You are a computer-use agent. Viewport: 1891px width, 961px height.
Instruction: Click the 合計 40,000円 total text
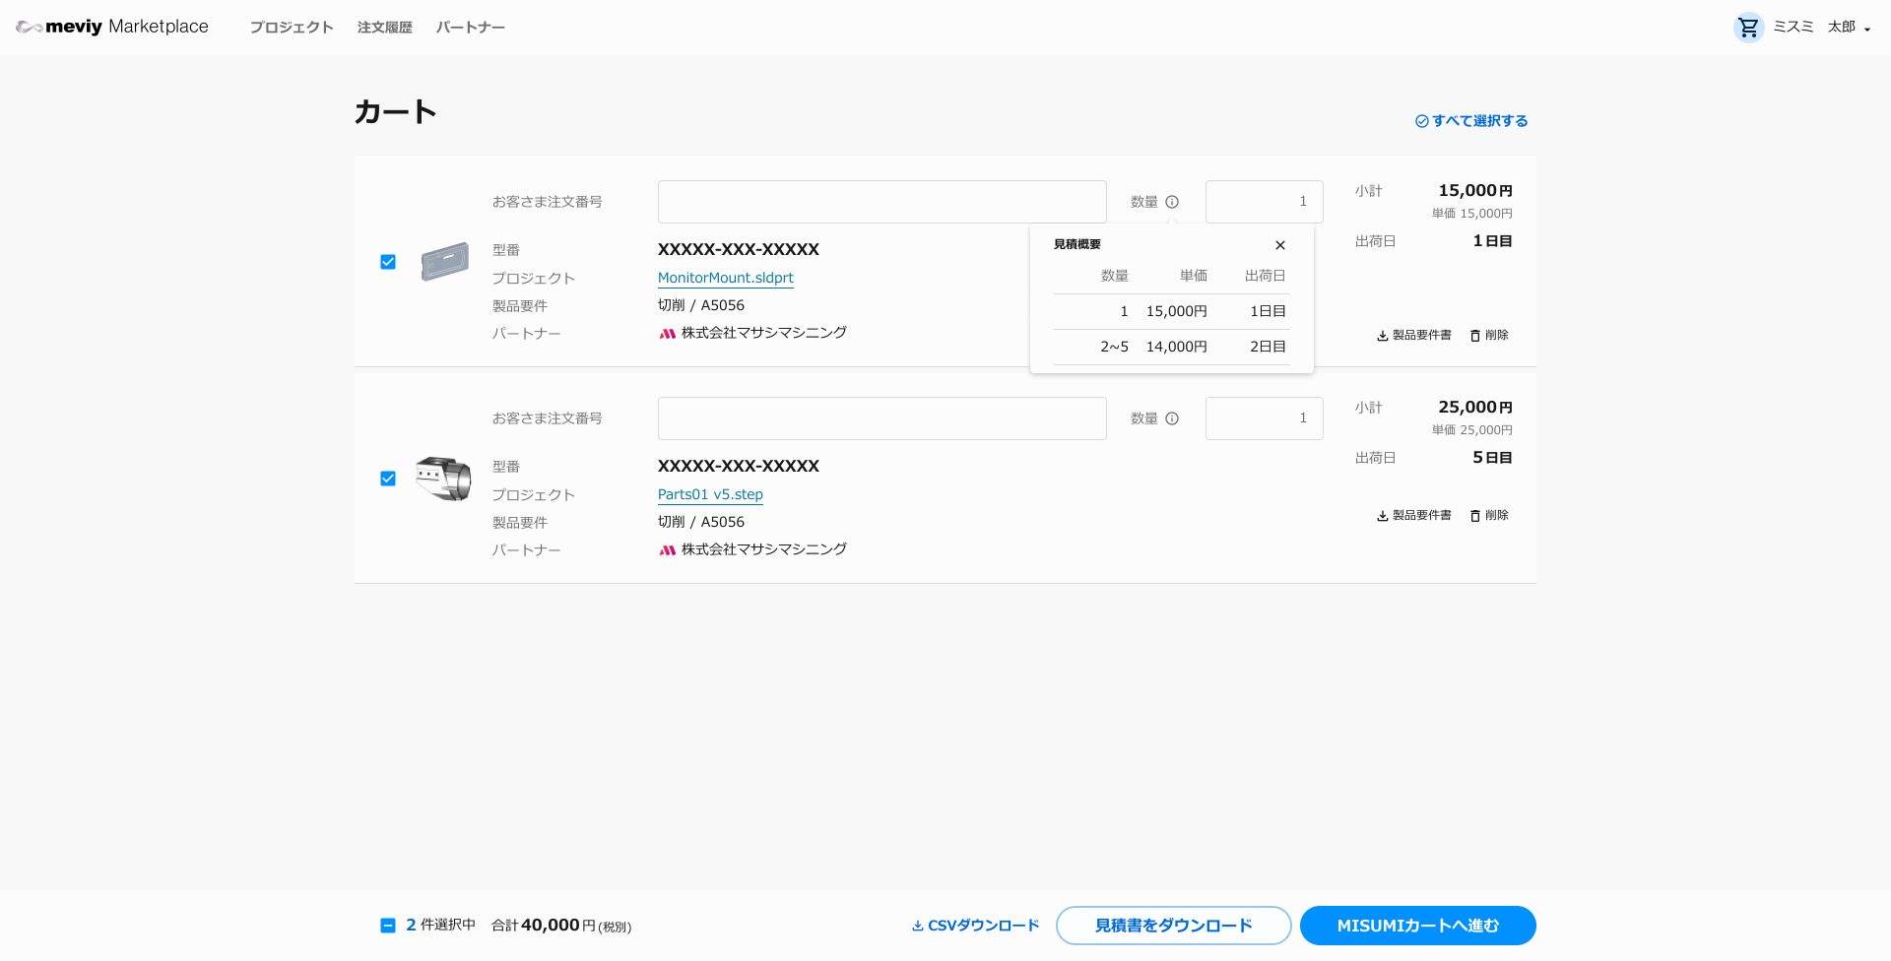[561, 926]
